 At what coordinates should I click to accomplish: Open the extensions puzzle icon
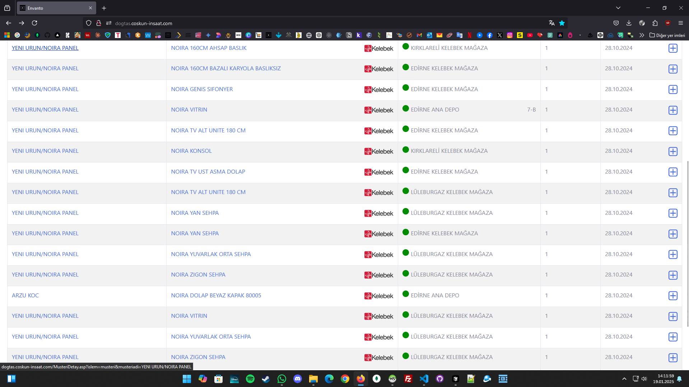[x=655, y=23]
